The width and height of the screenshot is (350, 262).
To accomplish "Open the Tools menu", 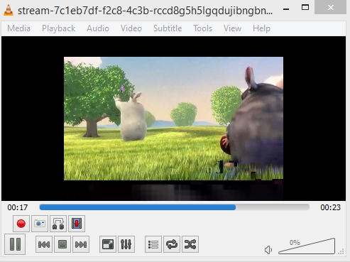I will [202, 28].
